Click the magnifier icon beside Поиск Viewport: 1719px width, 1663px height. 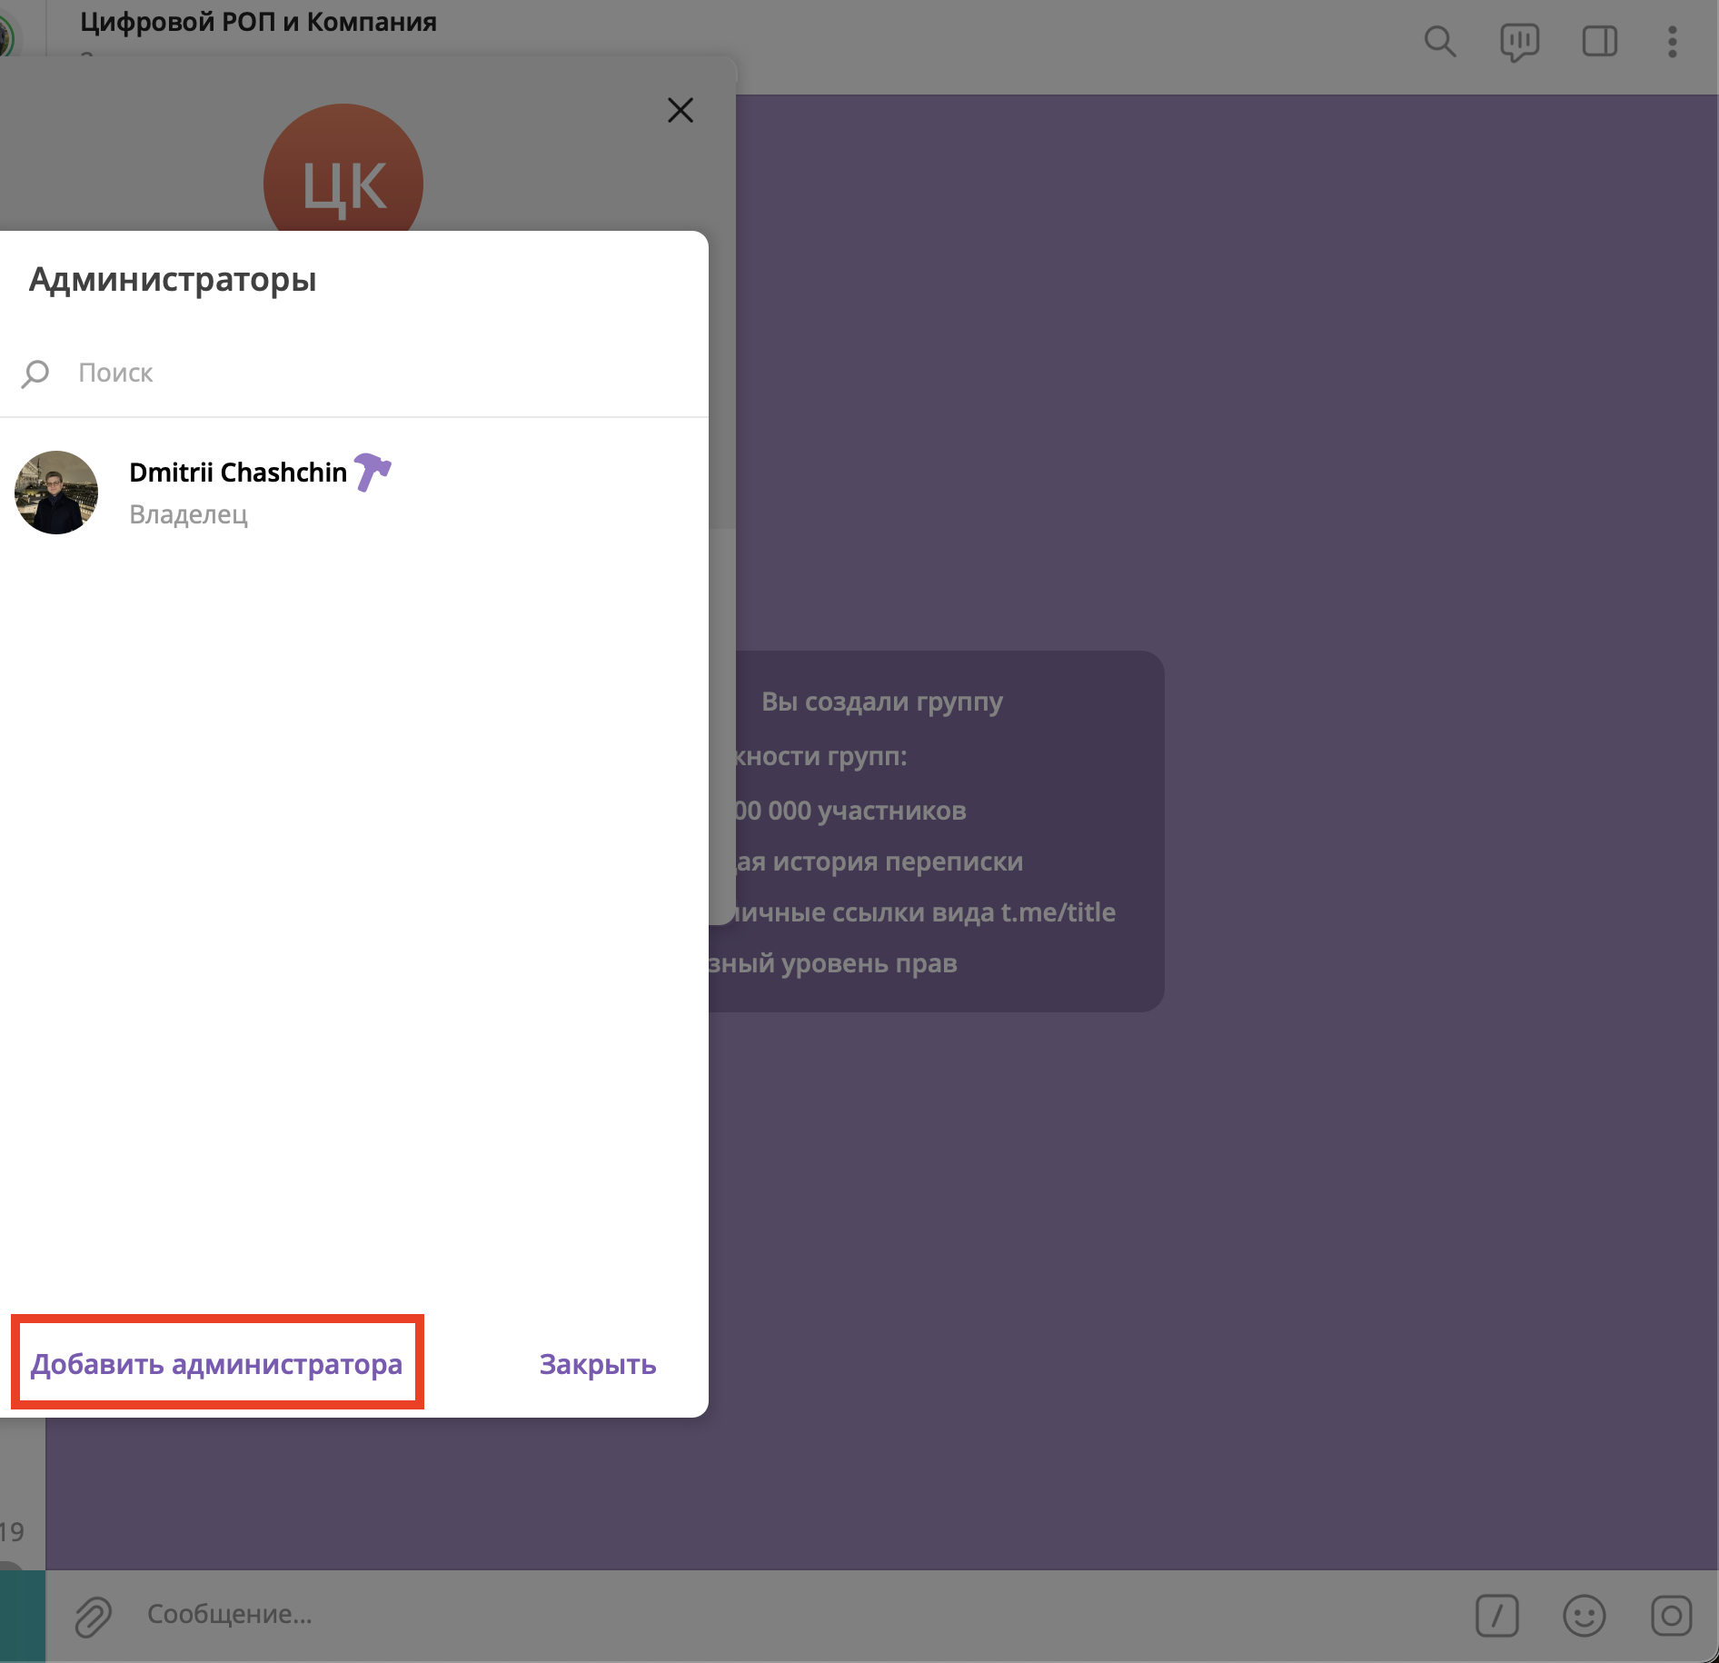coord(35,373)
